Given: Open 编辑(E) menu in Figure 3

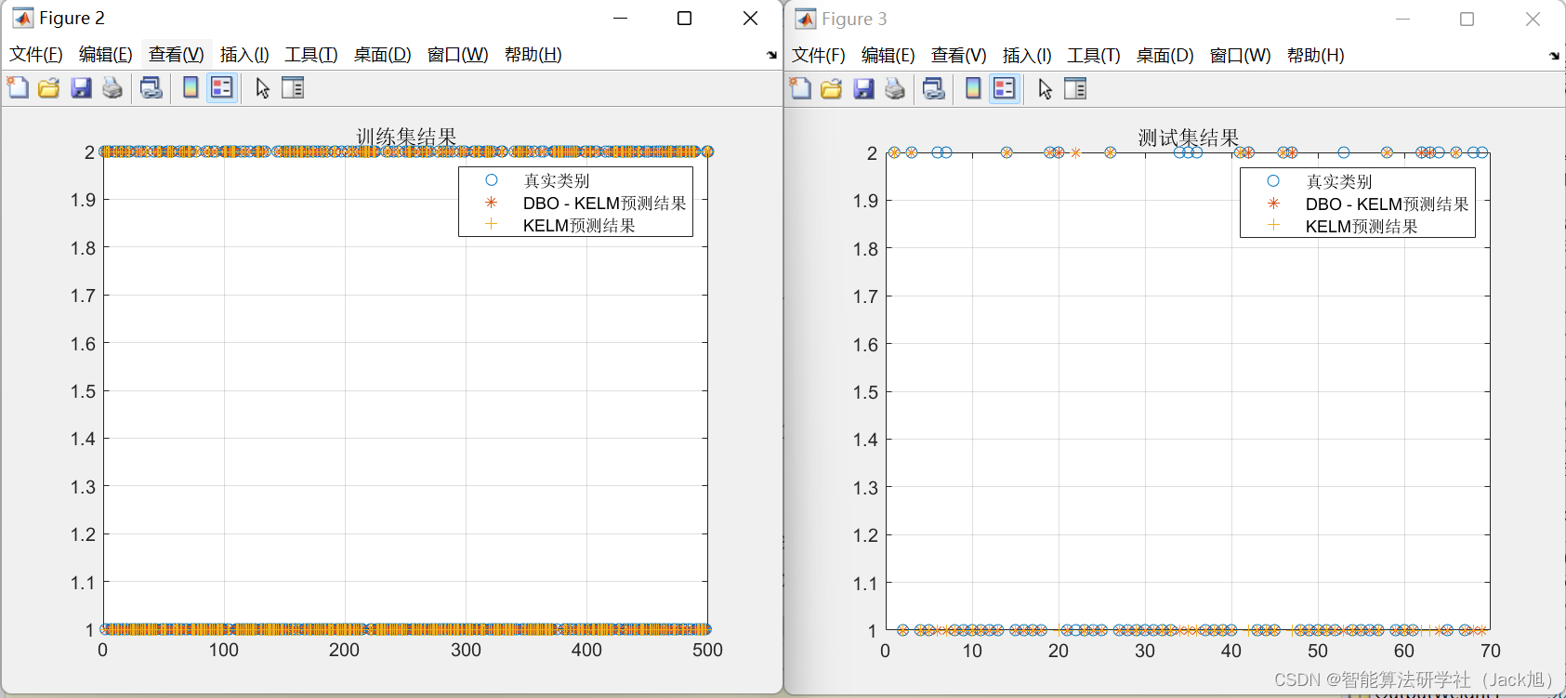Looking at the screenshot, I should (x=888, y=55).
